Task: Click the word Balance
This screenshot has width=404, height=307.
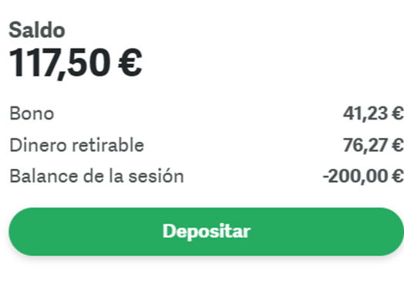Action: tap(43, 177)
